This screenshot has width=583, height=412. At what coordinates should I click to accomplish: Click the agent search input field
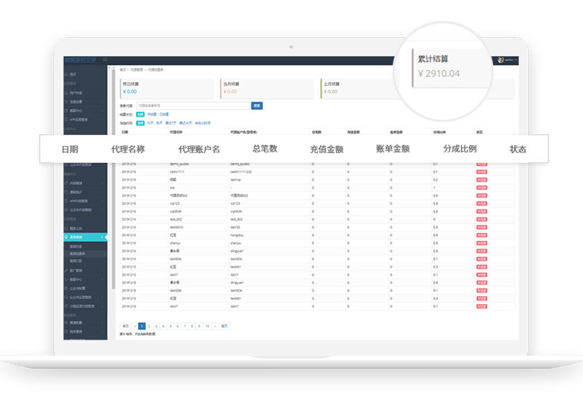[192, 106]
